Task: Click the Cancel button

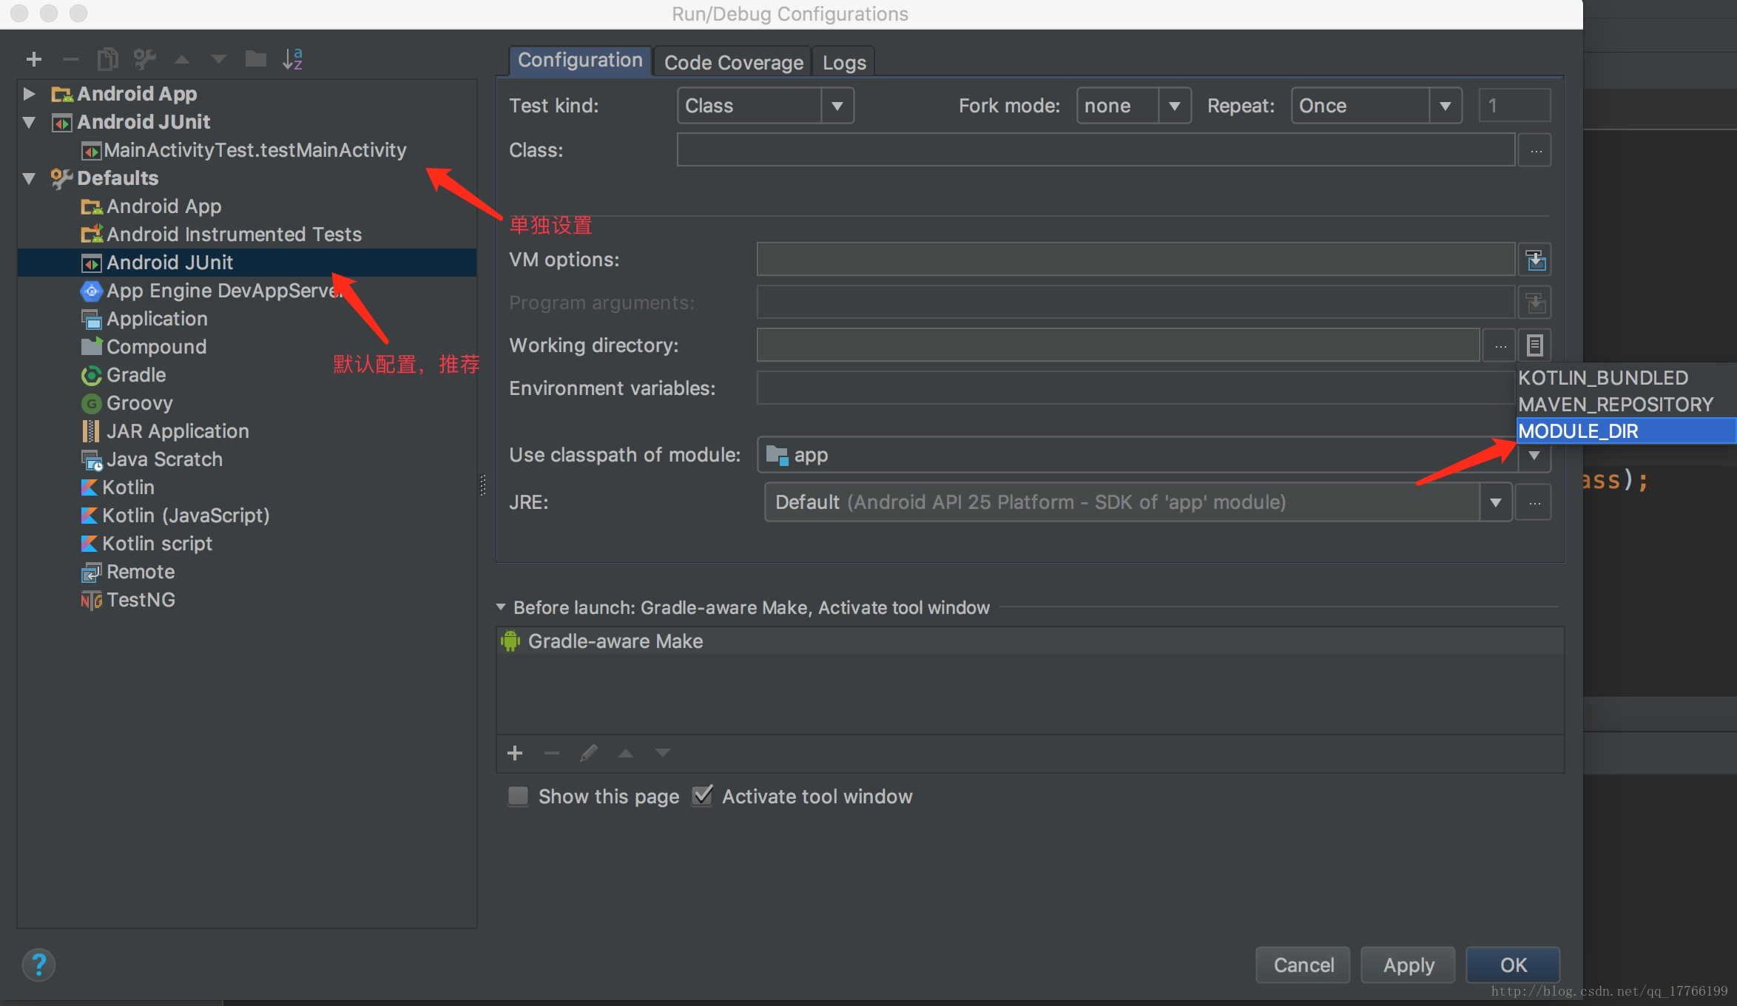Action: tap(1303, 965)
